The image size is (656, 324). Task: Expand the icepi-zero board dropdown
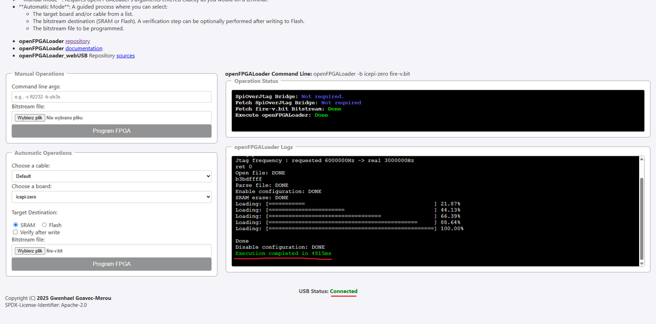[112, 197]
